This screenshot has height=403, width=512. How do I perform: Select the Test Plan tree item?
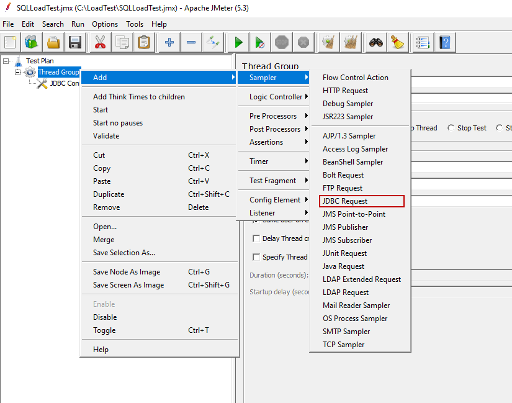(40, 61)
